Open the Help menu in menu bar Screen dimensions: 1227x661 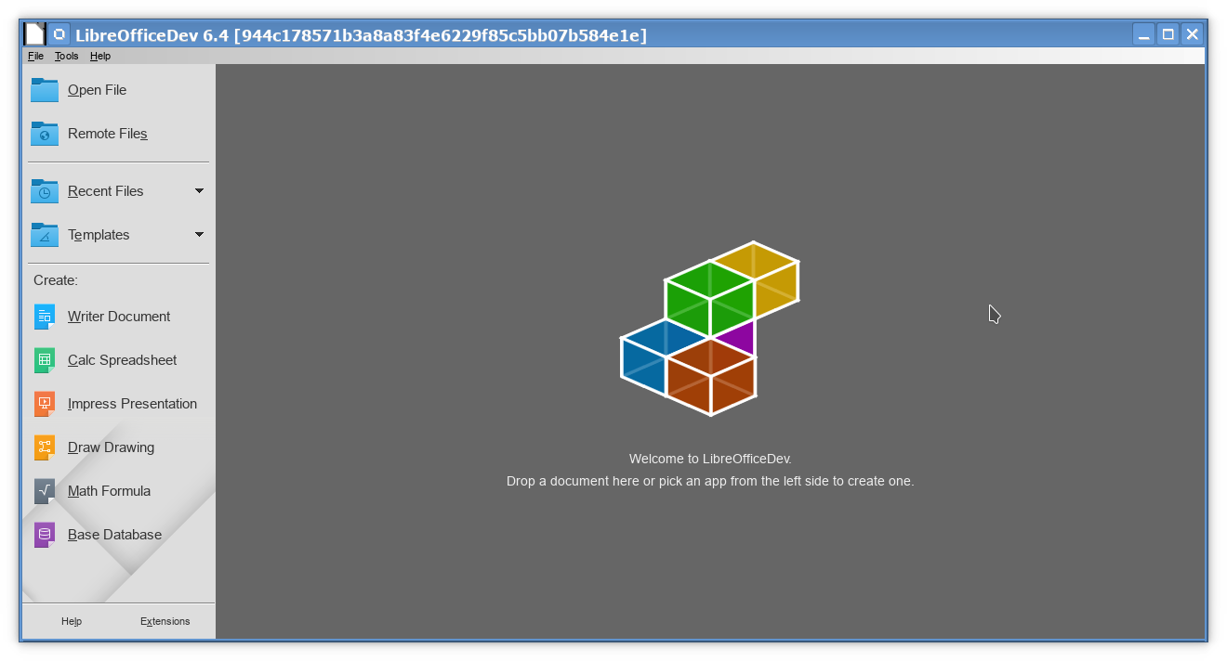coord(100,56)
